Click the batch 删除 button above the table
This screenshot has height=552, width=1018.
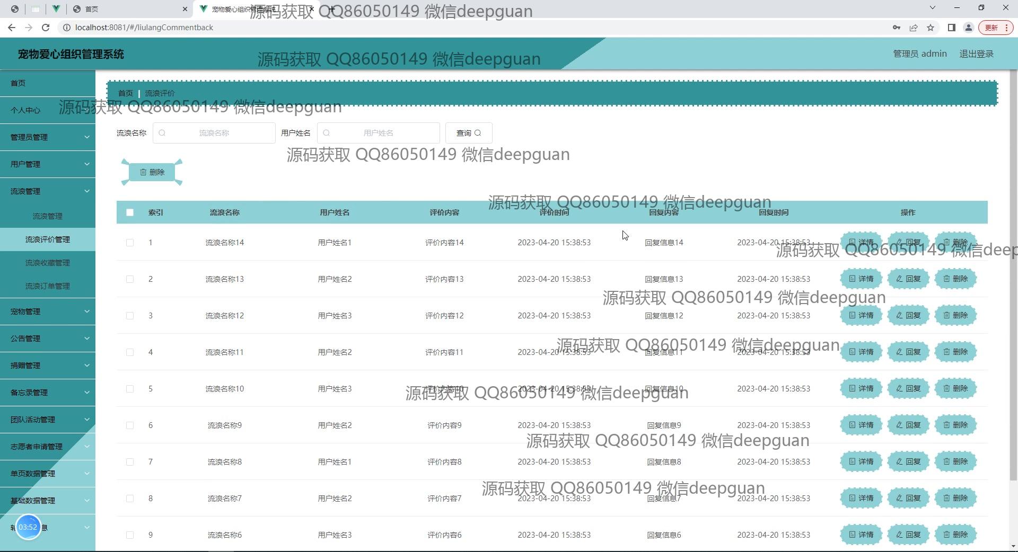point(152,172)
